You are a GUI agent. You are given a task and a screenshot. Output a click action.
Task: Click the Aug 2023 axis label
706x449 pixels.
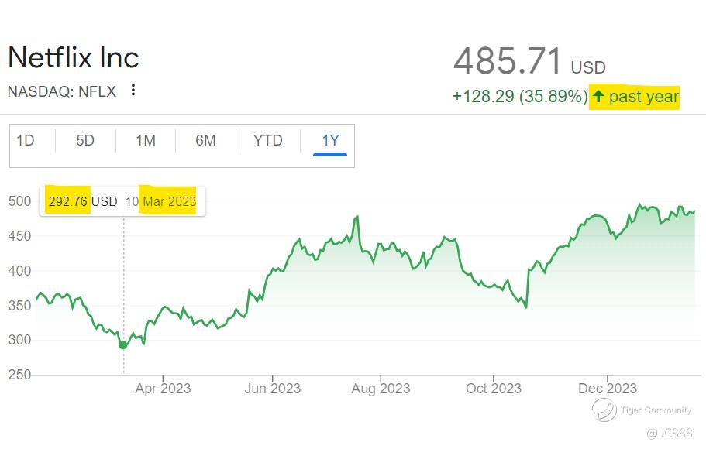pos(381,389)
